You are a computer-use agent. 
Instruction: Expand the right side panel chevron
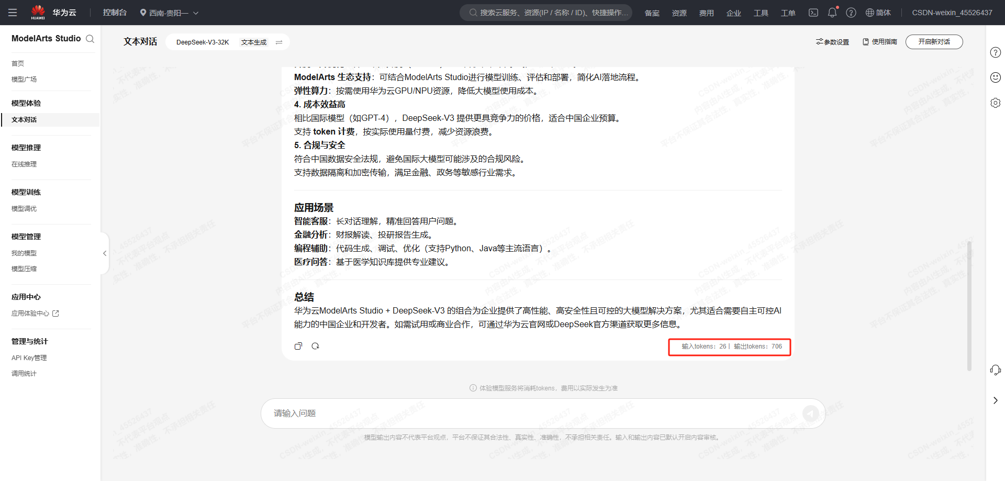point(996,400)
